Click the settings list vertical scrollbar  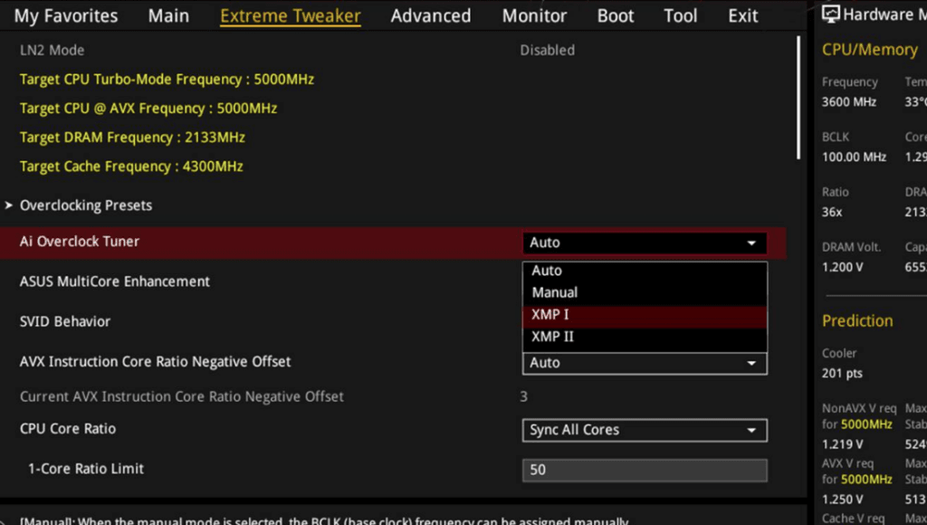pyautogui.click(x=798, y=98)
